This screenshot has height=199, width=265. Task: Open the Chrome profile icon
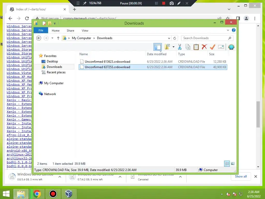coord(246,18)
